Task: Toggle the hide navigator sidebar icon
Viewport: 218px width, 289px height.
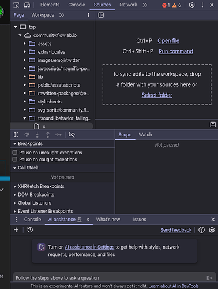Action: [101, 15]
